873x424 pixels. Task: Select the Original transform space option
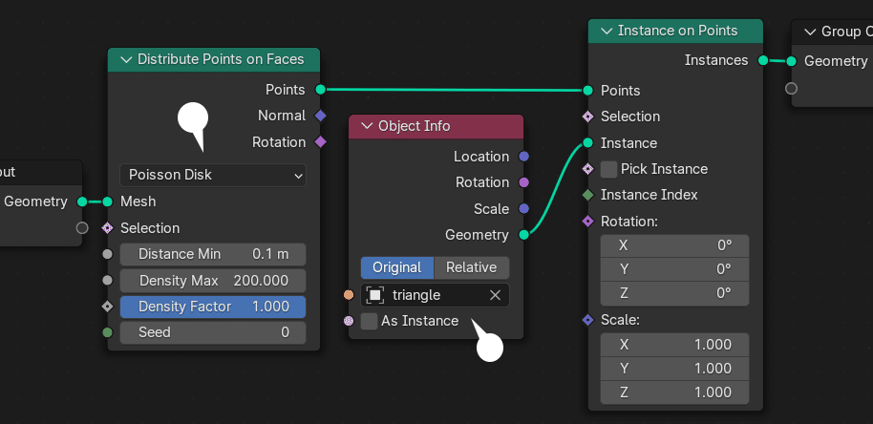click(x=397, y=267)
